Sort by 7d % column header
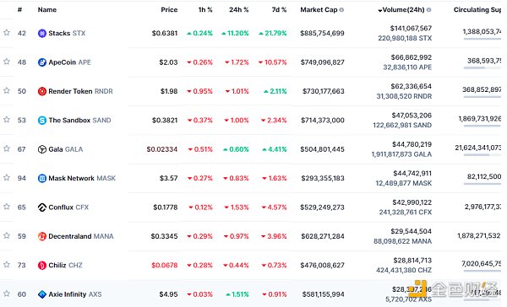507x307 pixels. (279, 10)
